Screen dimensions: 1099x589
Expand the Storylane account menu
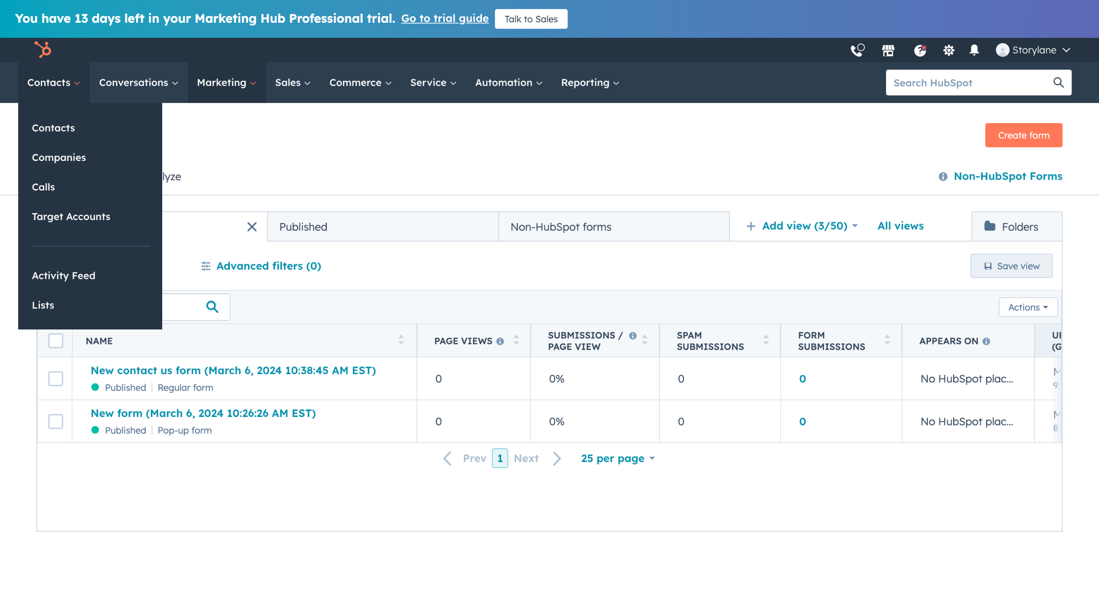click(1033, 50)
